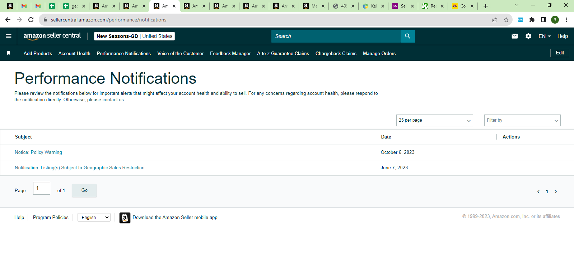The width and height of the screenshot is (574, 272).
Task: Open the English language selector in footer
Action: [94, 217]
